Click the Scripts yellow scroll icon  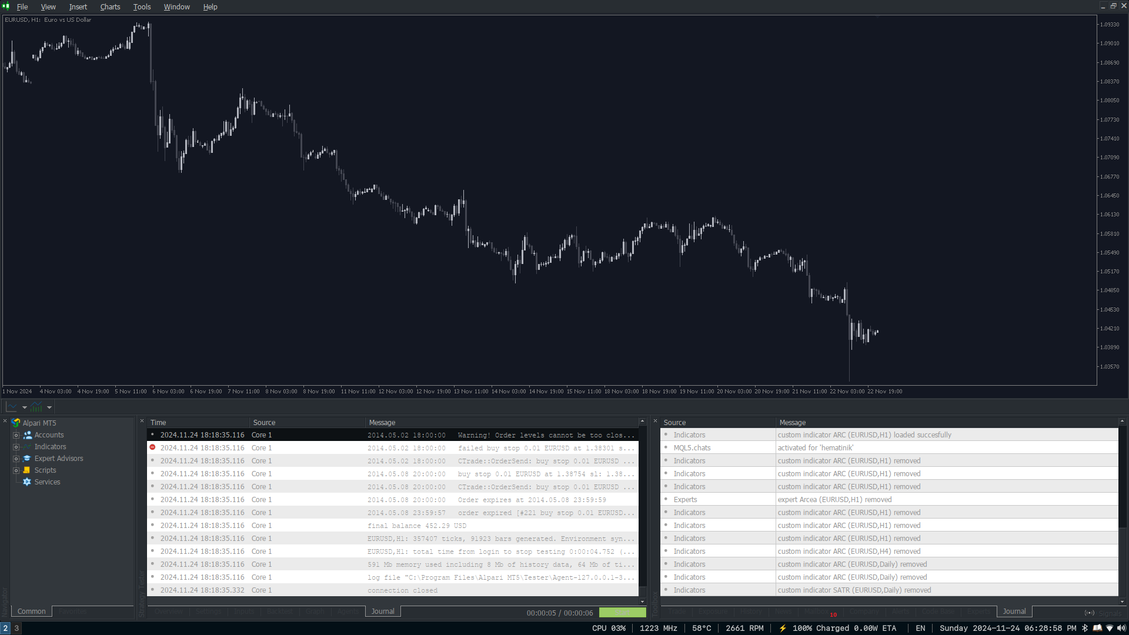click(27, 470)
